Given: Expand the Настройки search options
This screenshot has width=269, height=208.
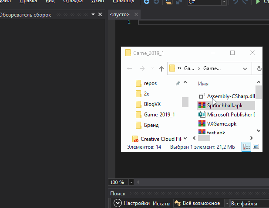Looking at the screenshot, I should click(118, 203).
